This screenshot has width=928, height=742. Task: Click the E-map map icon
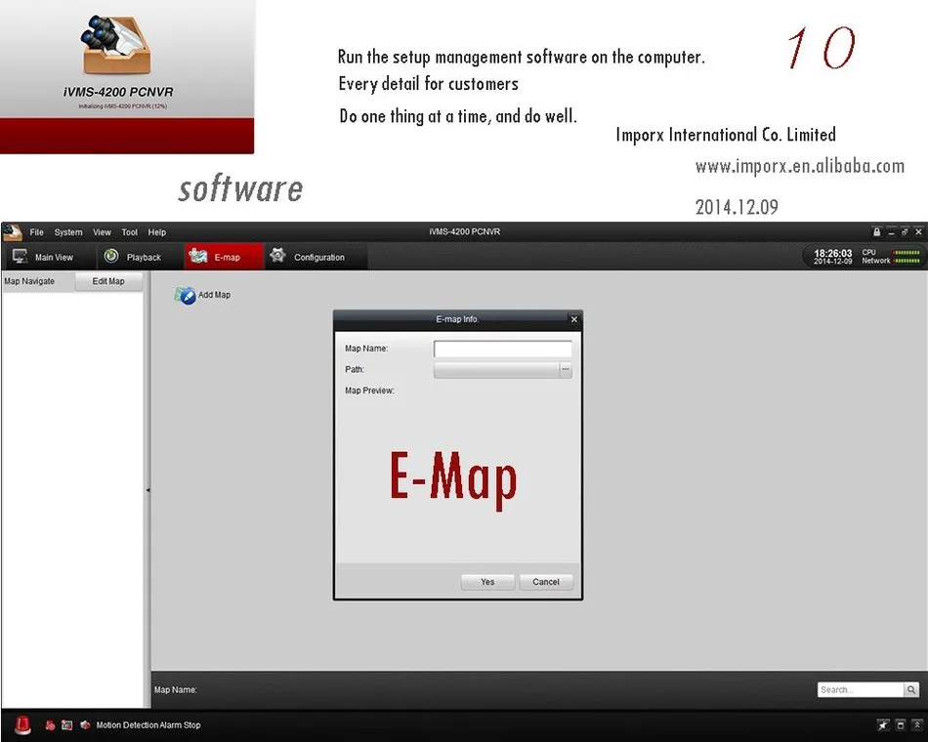point(197,256)
